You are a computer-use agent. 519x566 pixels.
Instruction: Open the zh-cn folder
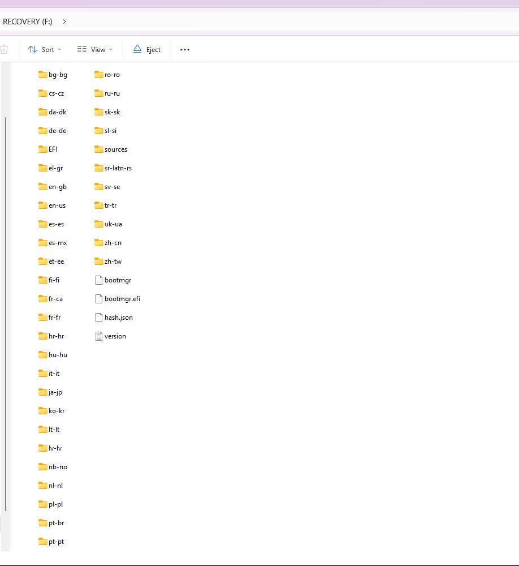click(x=114, y=242)
